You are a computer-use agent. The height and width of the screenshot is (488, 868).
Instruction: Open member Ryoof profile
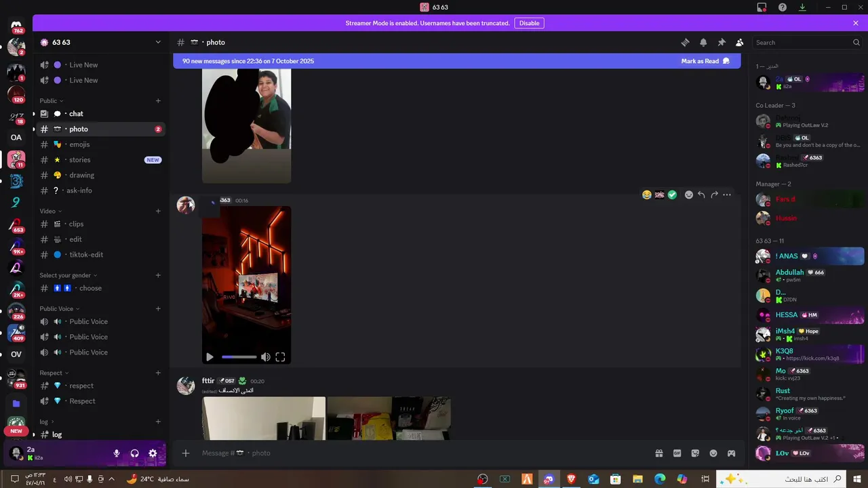click(x=808, y=413)
